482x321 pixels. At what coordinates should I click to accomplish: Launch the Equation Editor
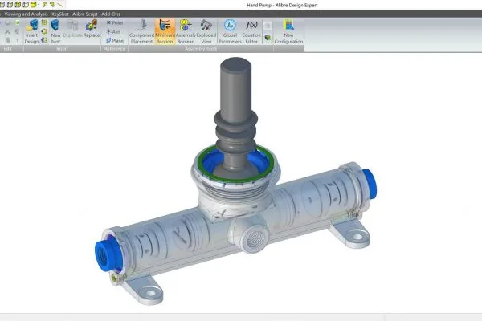coord(251,31)
